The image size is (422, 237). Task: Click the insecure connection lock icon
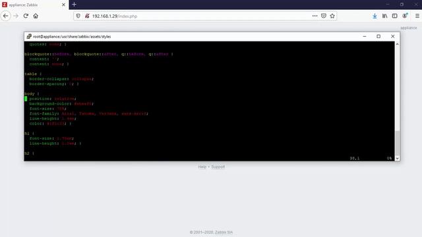[x=87, y=16]
